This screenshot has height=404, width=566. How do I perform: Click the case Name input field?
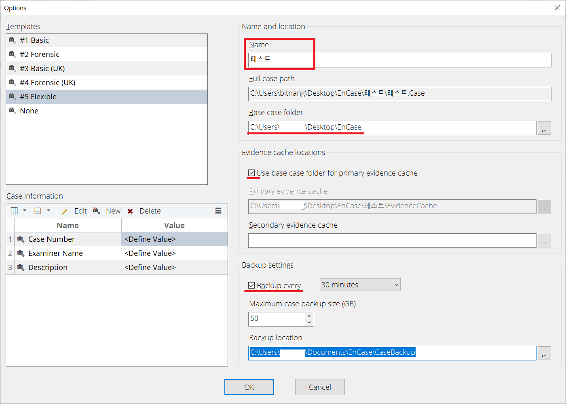399,60
